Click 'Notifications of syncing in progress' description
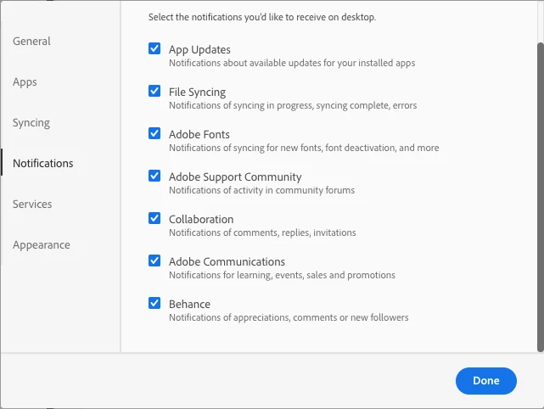The image size is (544, 409). click(x=293, y=105)
